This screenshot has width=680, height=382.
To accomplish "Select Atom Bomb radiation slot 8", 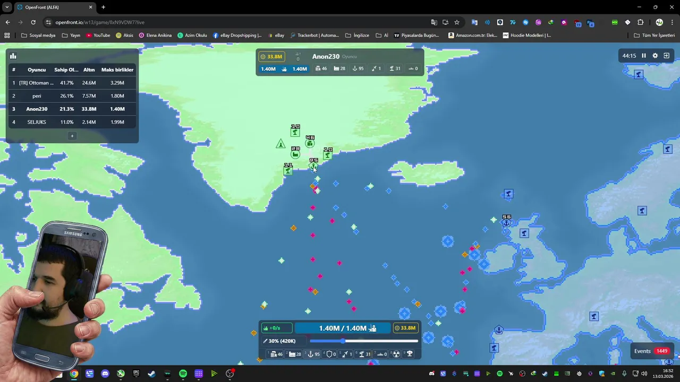I will pos(396,354).
